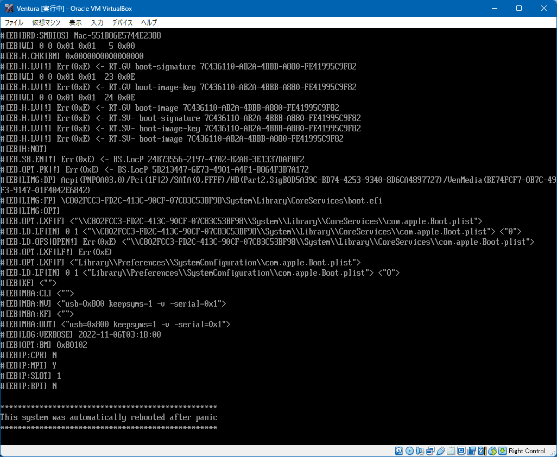
Task: Click the OPT:BM 0x80102 line
Action: 43,345
